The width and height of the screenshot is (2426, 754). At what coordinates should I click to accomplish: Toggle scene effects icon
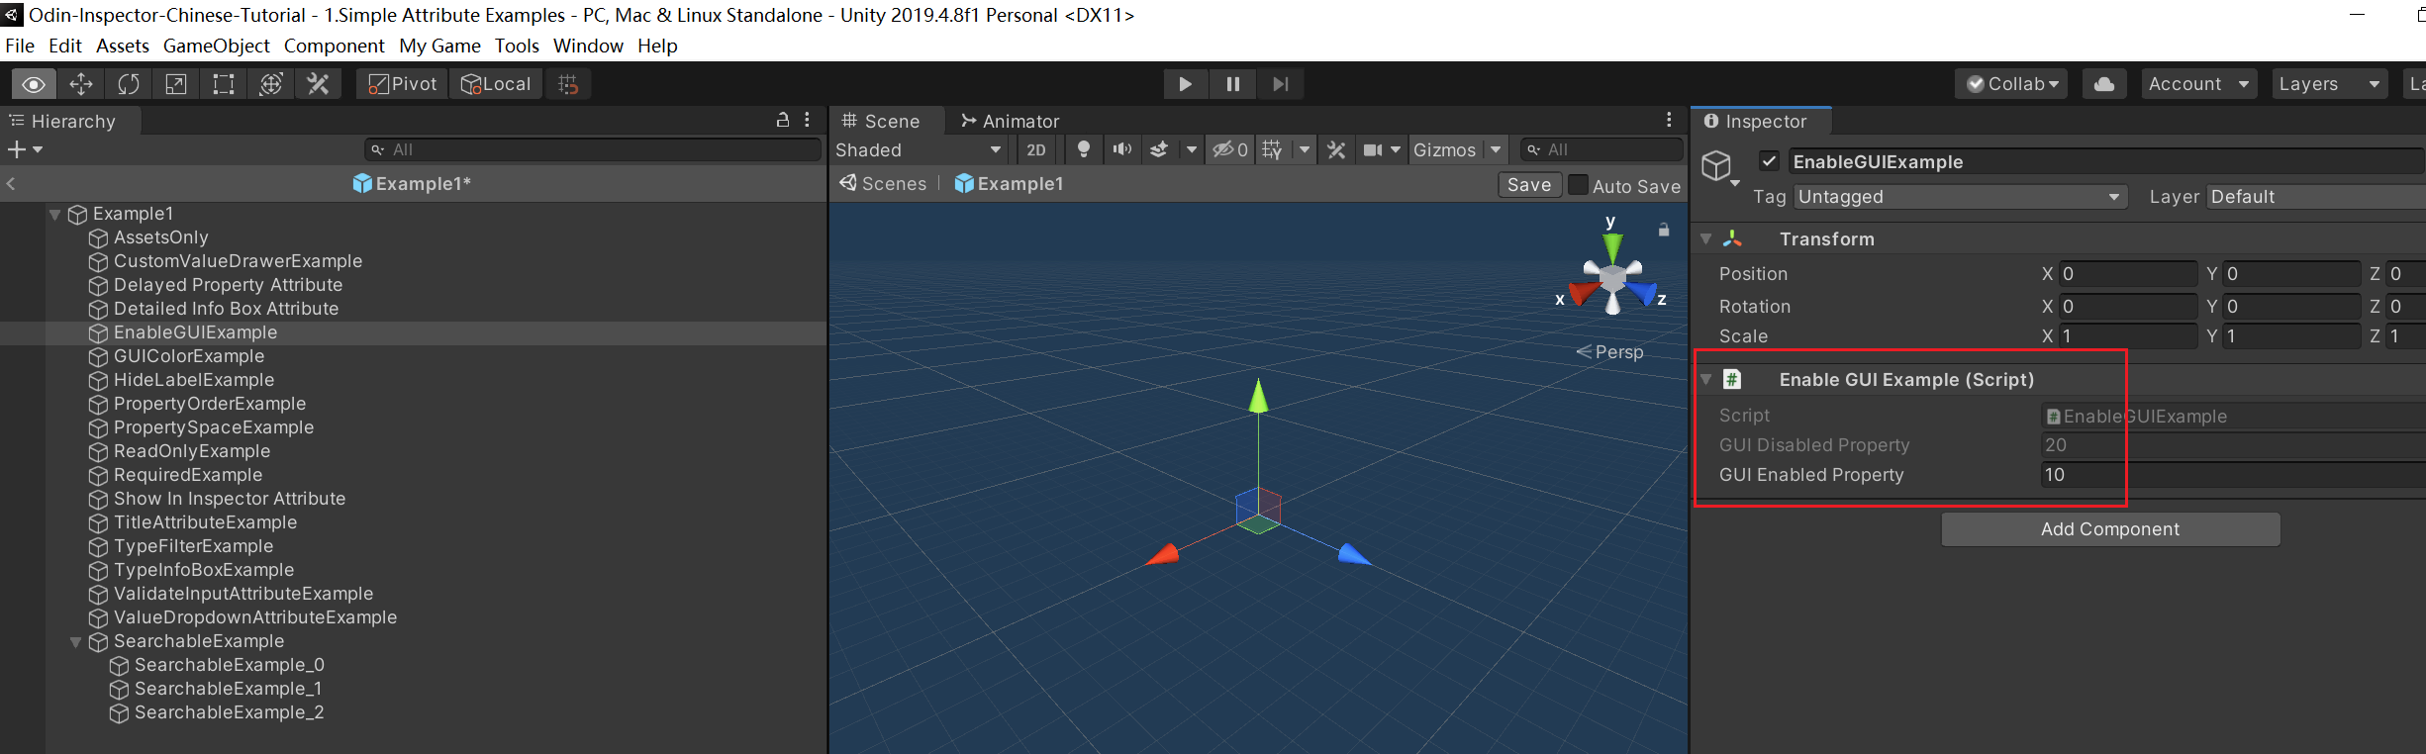(1159, 149)
